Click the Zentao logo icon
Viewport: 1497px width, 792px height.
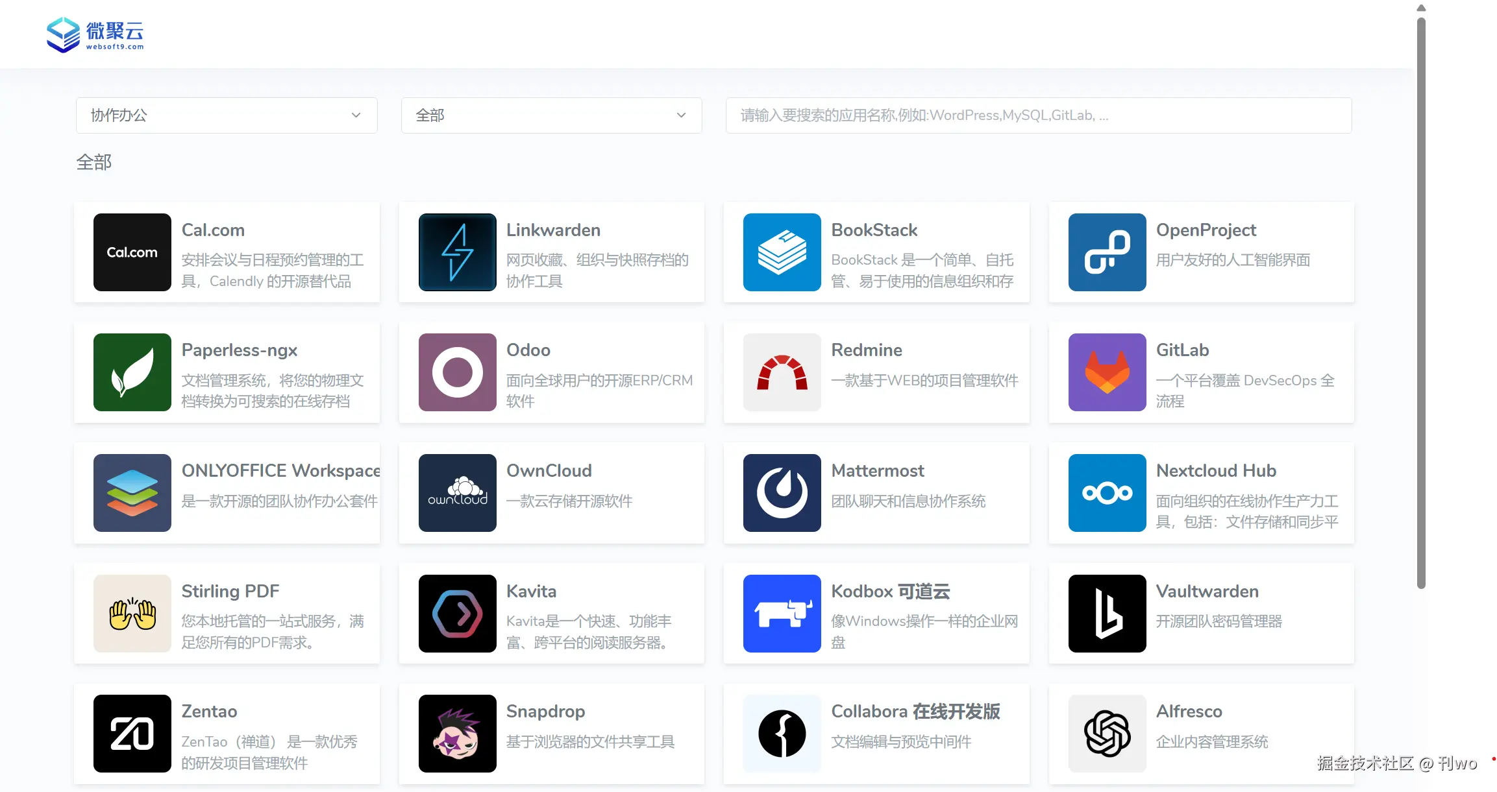pos(132,734)
